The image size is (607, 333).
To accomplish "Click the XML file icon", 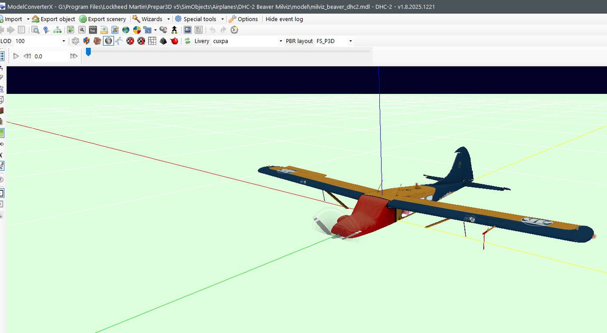I will coord(104,30).
